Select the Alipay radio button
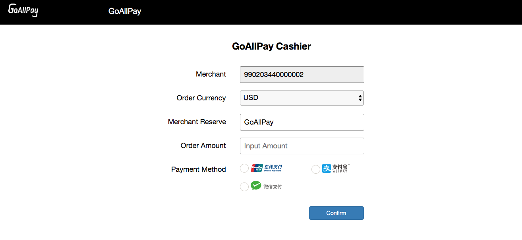 pyautogui.click(x=316, y=169)
